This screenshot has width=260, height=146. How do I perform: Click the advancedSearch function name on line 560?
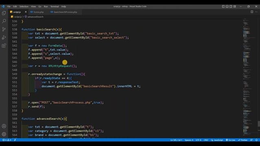48,119
